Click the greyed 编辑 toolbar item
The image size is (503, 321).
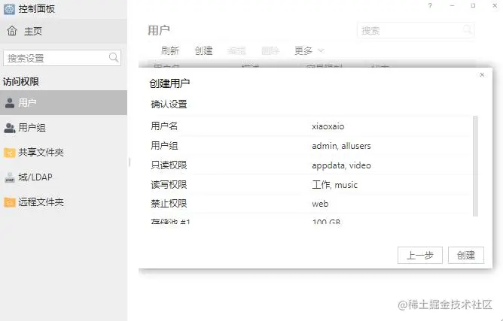[236, 50]
